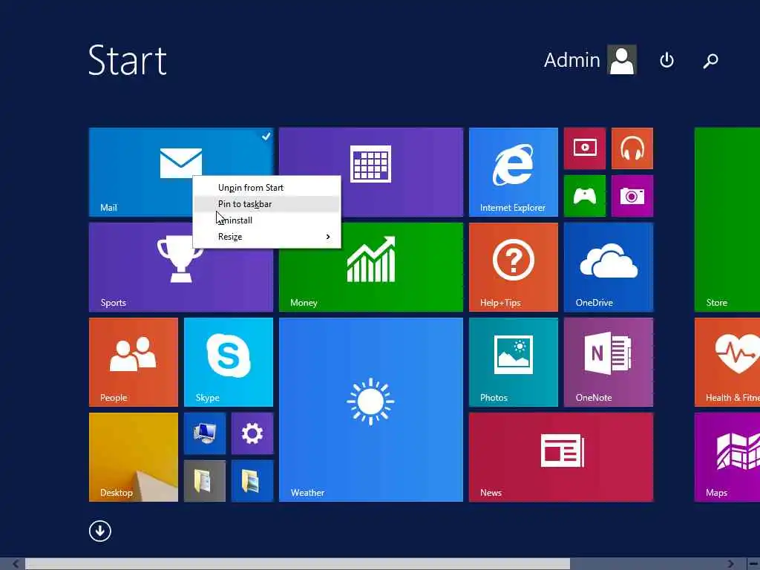The image size is (760, 570).
Task: Click the Admin account picture
Action: 622,60
